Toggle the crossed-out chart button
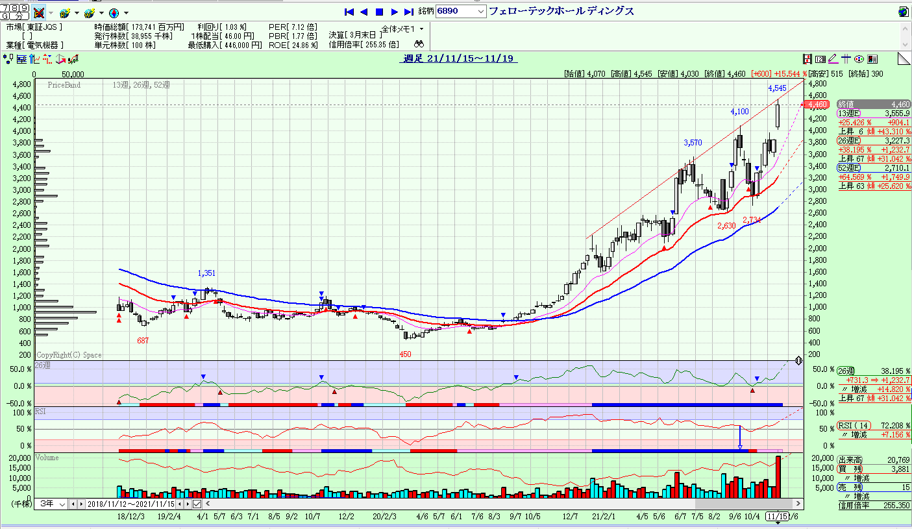This screenshot has width=912, height=529. pyautogui.click(x=39, y=12)
